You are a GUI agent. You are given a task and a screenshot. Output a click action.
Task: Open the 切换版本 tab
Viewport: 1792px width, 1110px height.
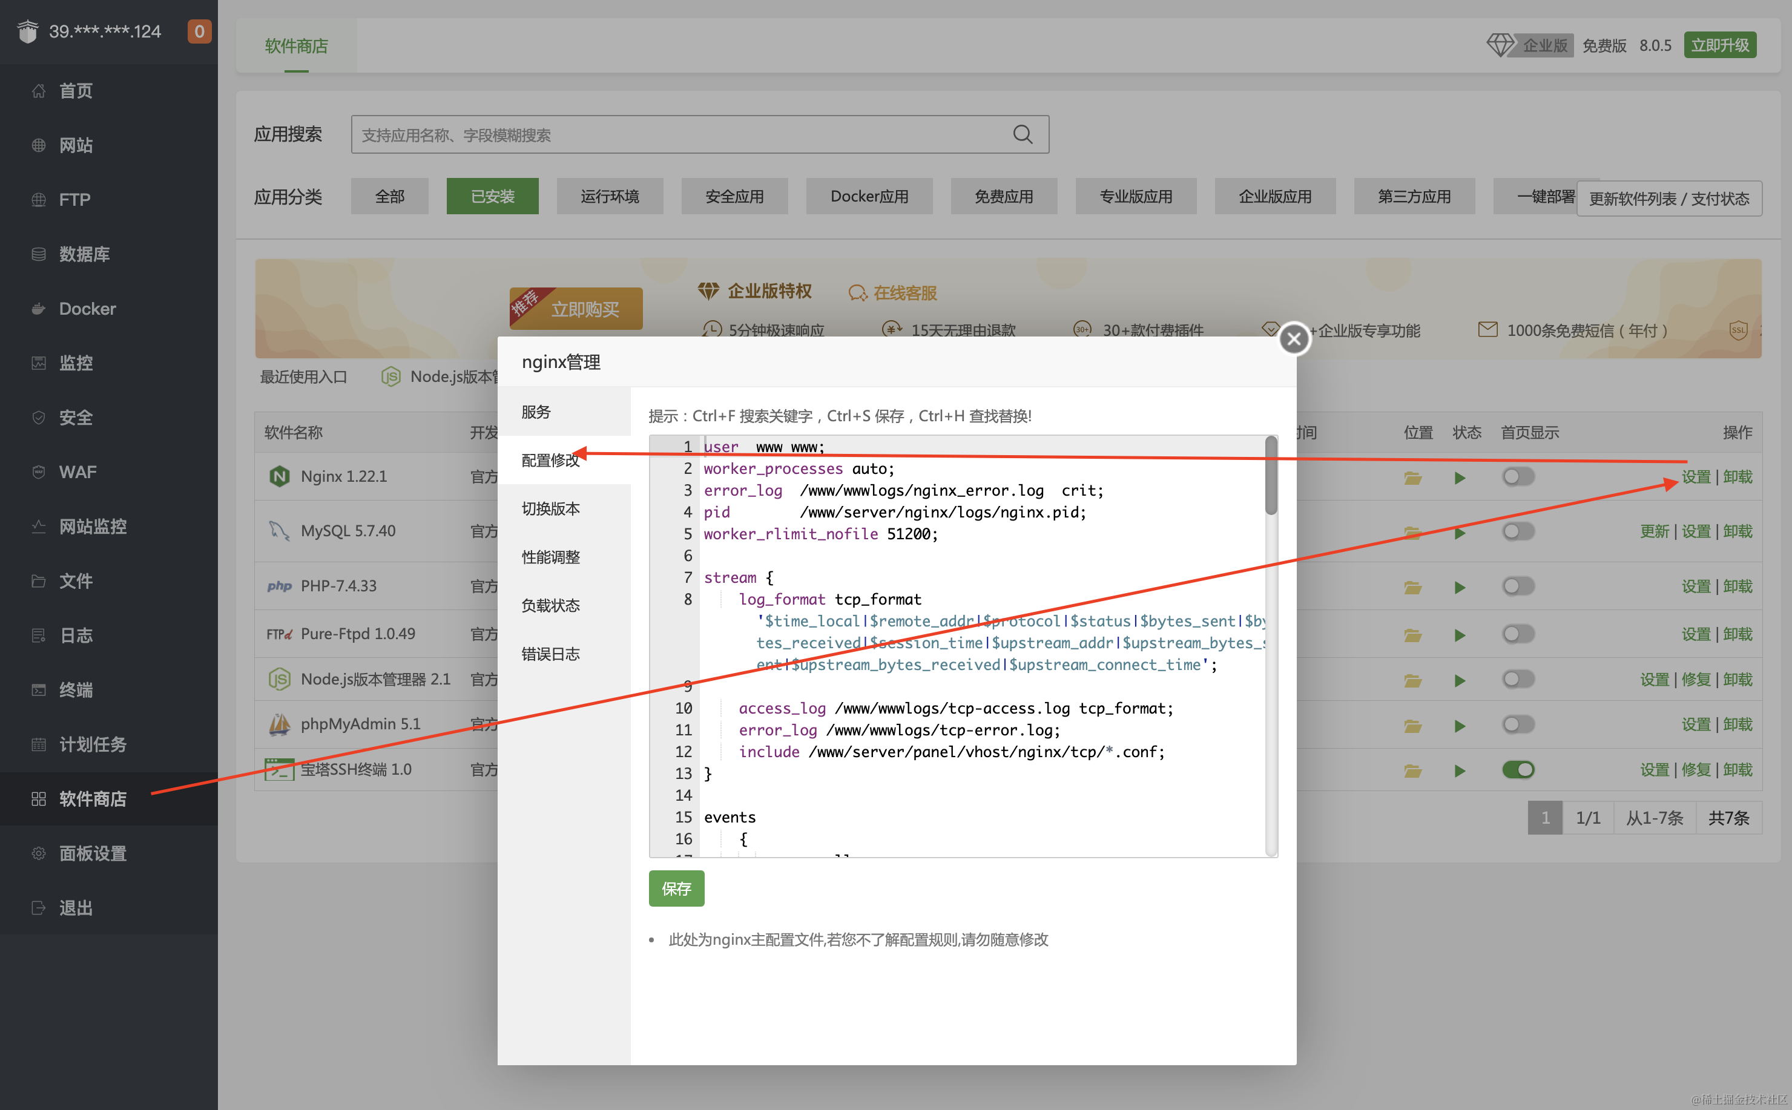[550, 509]
